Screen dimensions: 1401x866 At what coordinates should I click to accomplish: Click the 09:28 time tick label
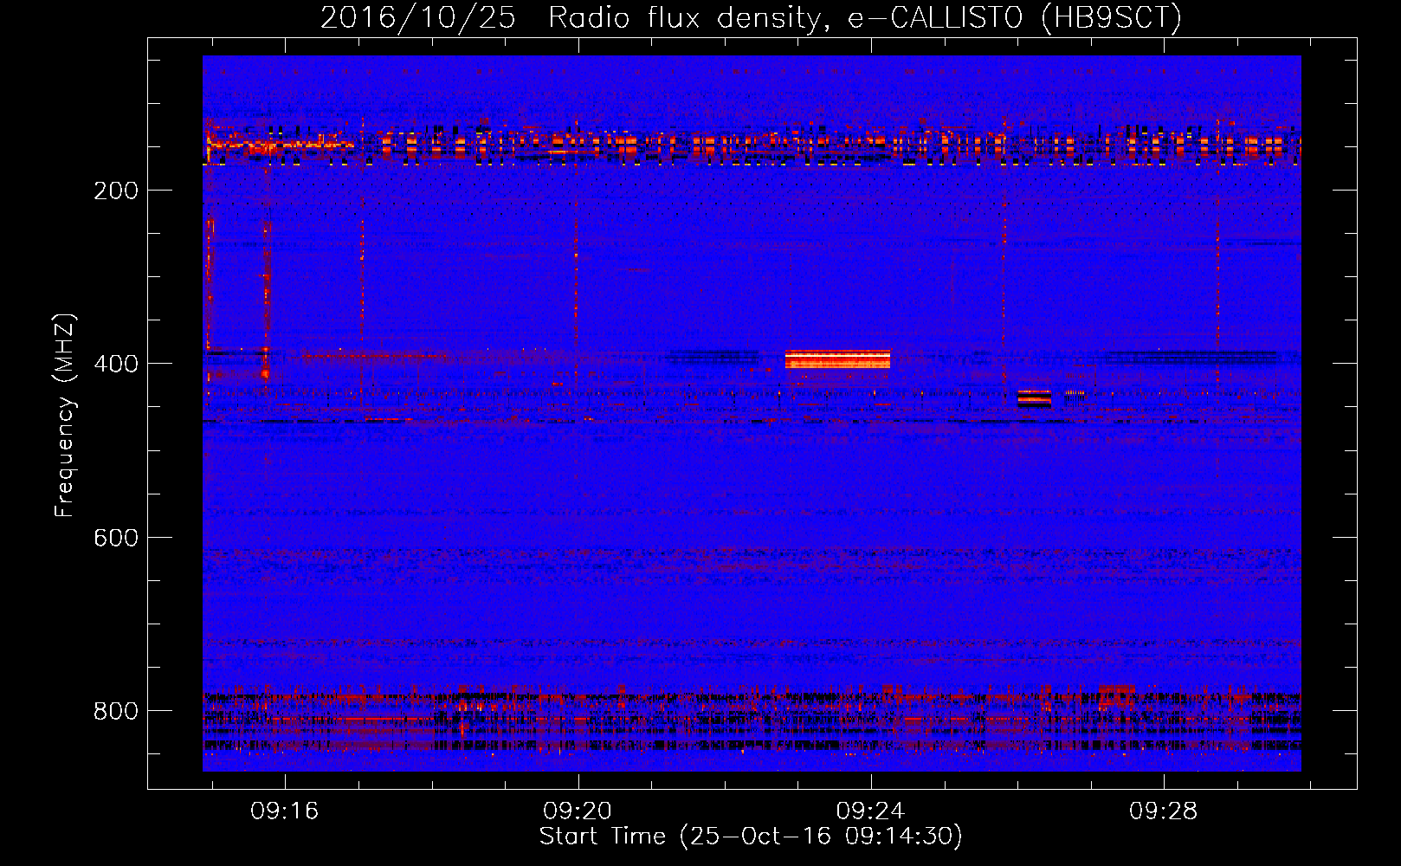1164,811
